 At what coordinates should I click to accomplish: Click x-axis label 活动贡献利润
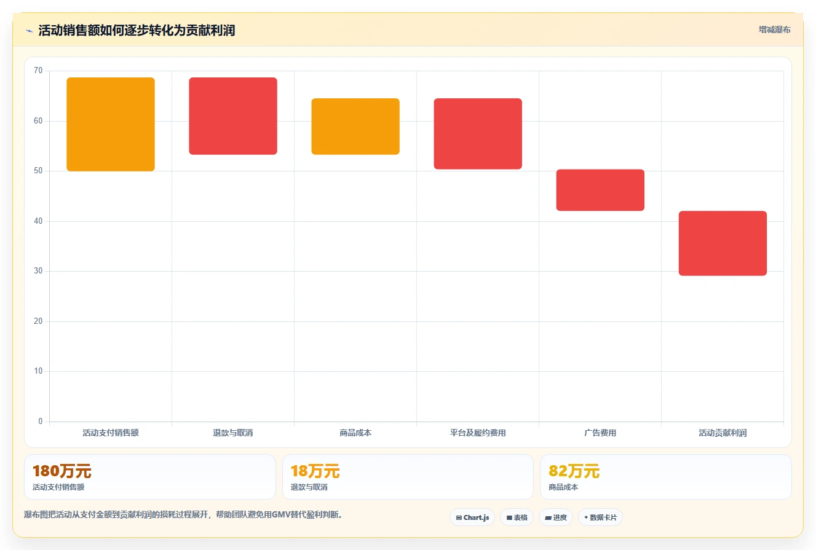pyautogui.click(x=723, y=433)
